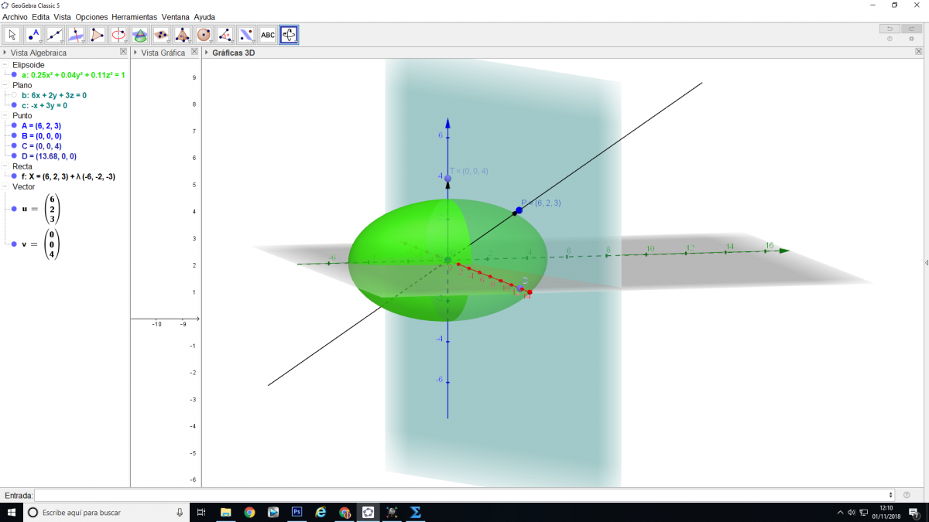This screenshot has width=929, height=522.
Task: Hide ellipsoid a in algebra view
Action: point(14,75)
